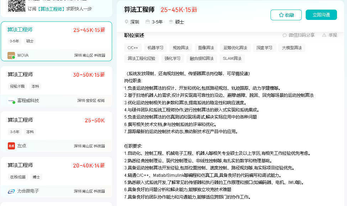Click the 深圳 text in job header
Viewport: 347px width, 206px height.
pyautogui.click(x=135, y=22)
